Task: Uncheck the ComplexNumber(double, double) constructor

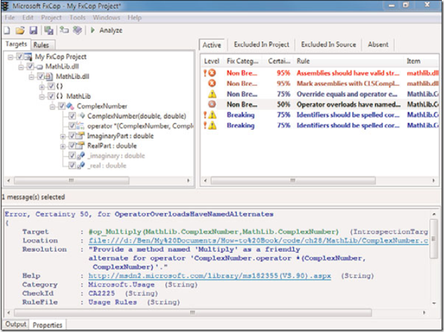Action: pyautogui.click(x=72, y=116)
